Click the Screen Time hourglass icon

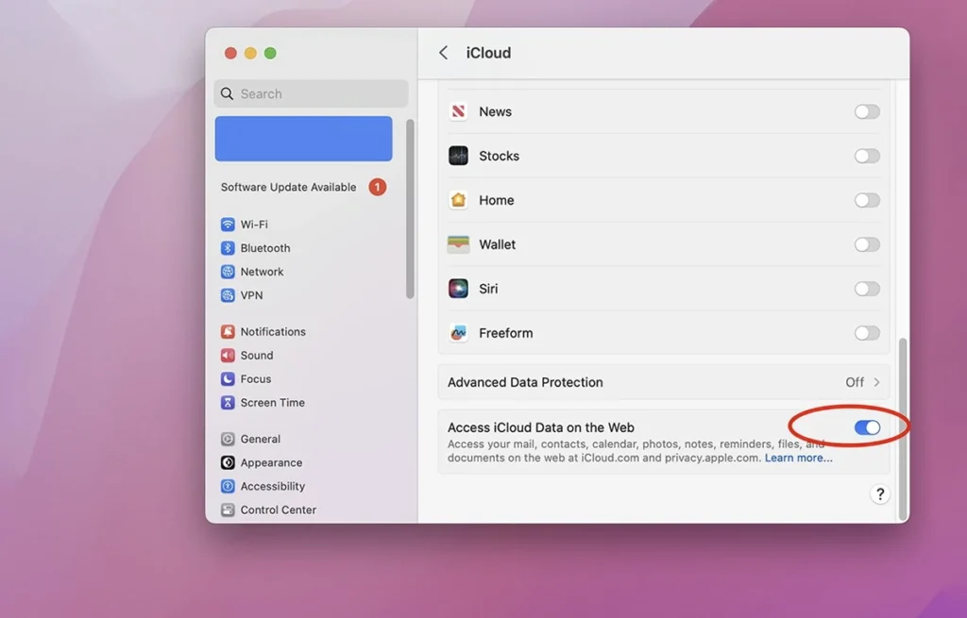[x=228, y=402]
